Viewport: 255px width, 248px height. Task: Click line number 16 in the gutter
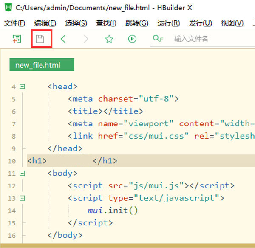[x=12, y=236]
